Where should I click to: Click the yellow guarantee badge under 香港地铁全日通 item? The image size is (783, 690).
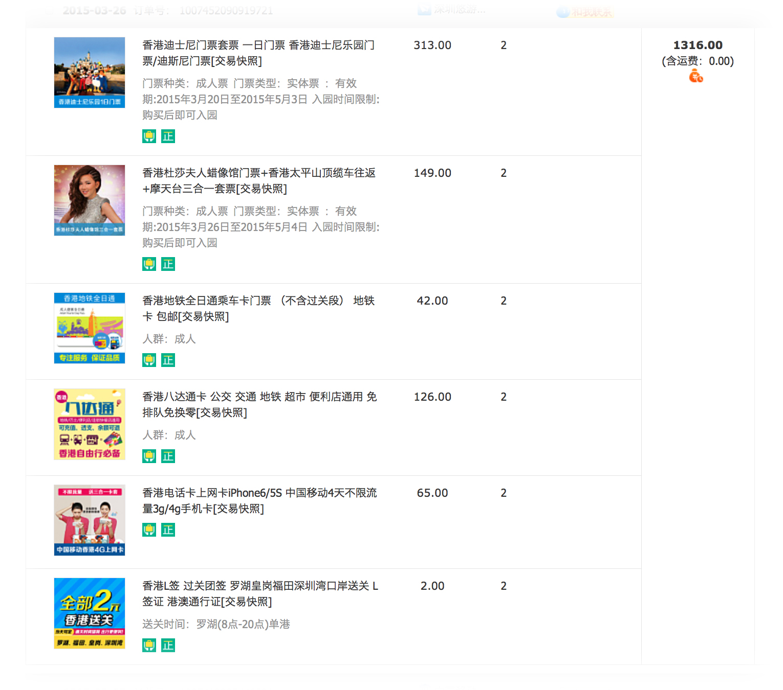point(149,360)
